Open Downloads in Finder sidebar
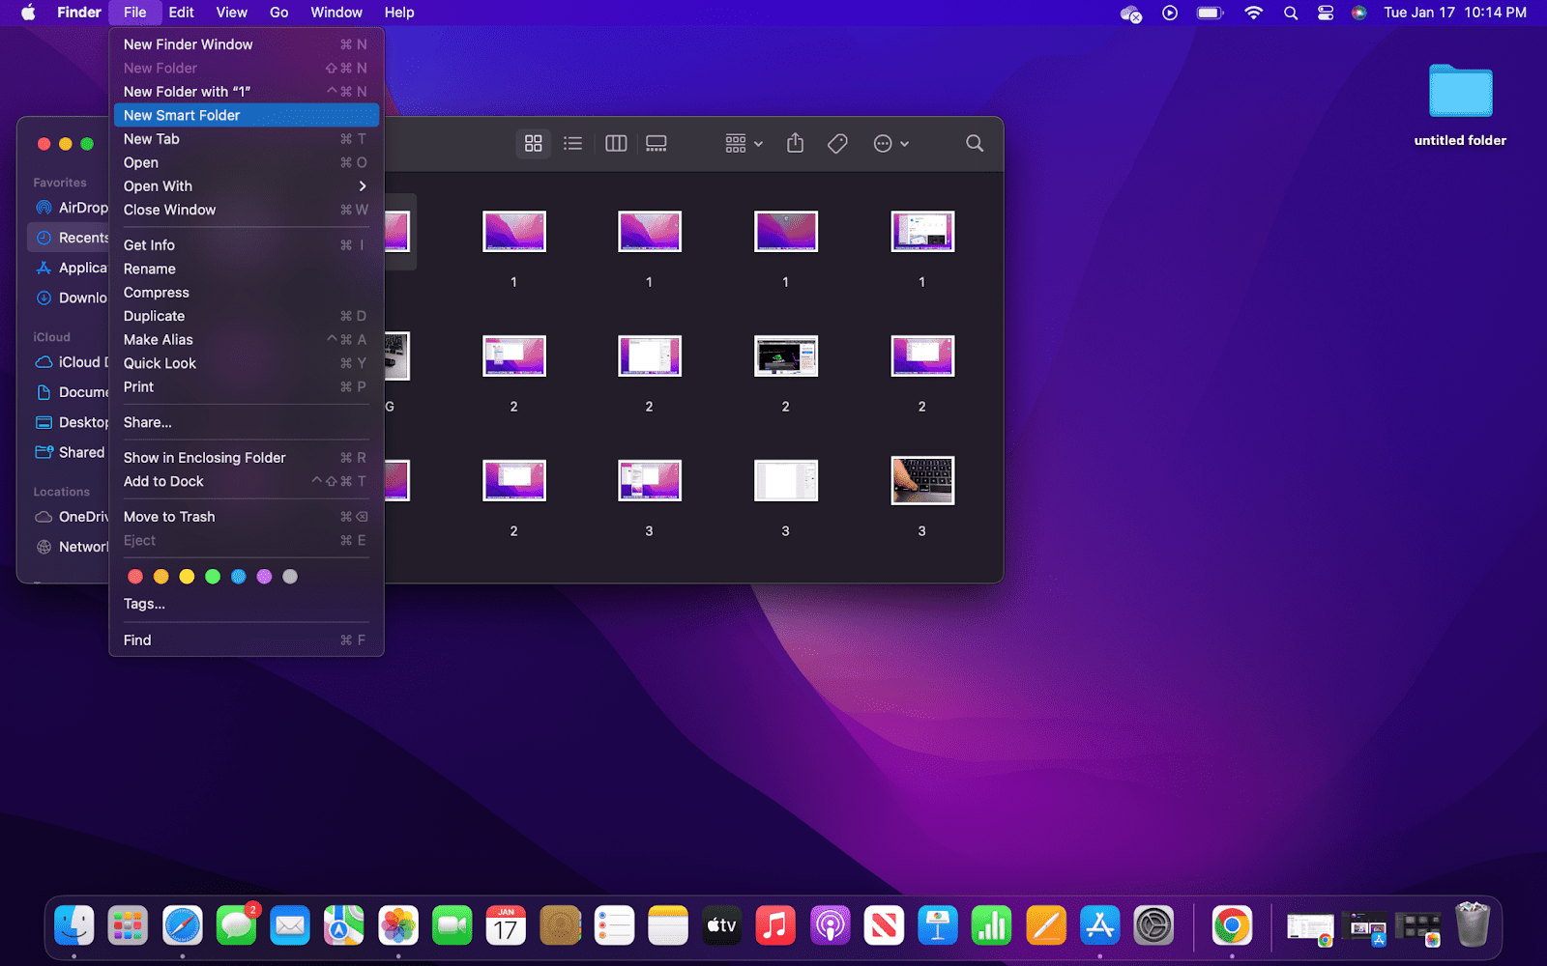This screenshot has height=966, width=1547. [71, 298]
